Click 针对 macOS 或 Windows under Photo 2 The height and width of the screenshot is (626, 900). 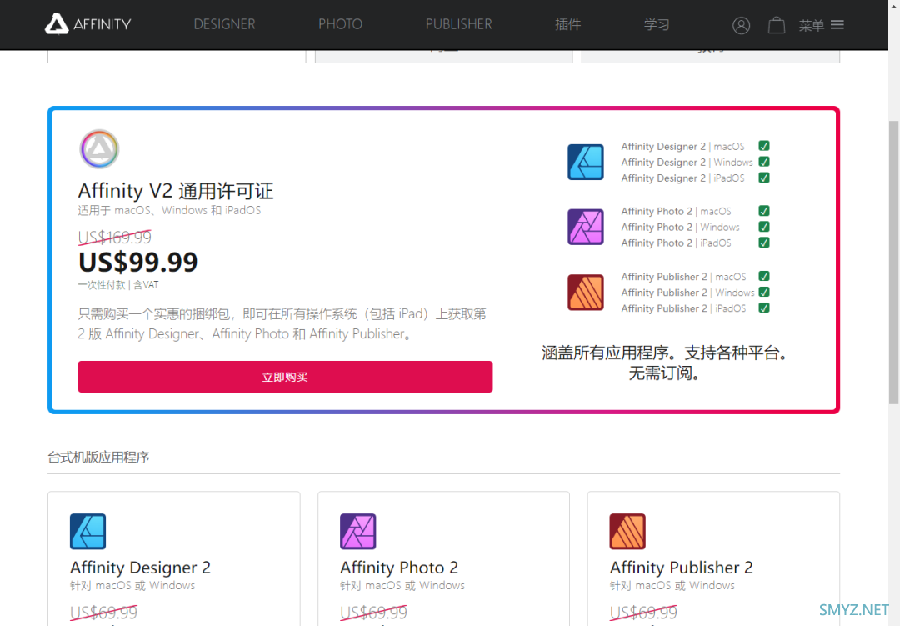tap(402, 586)
